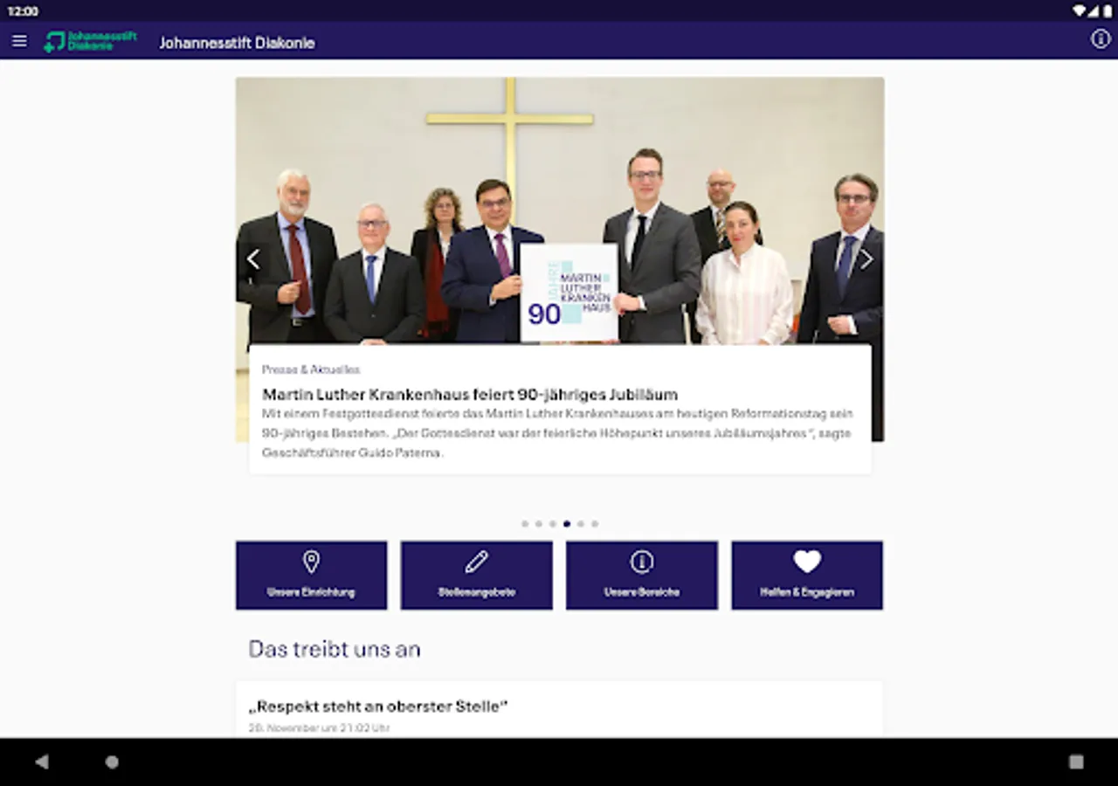
Task: Tap the battery status icon
Action: coord(1107,10)
